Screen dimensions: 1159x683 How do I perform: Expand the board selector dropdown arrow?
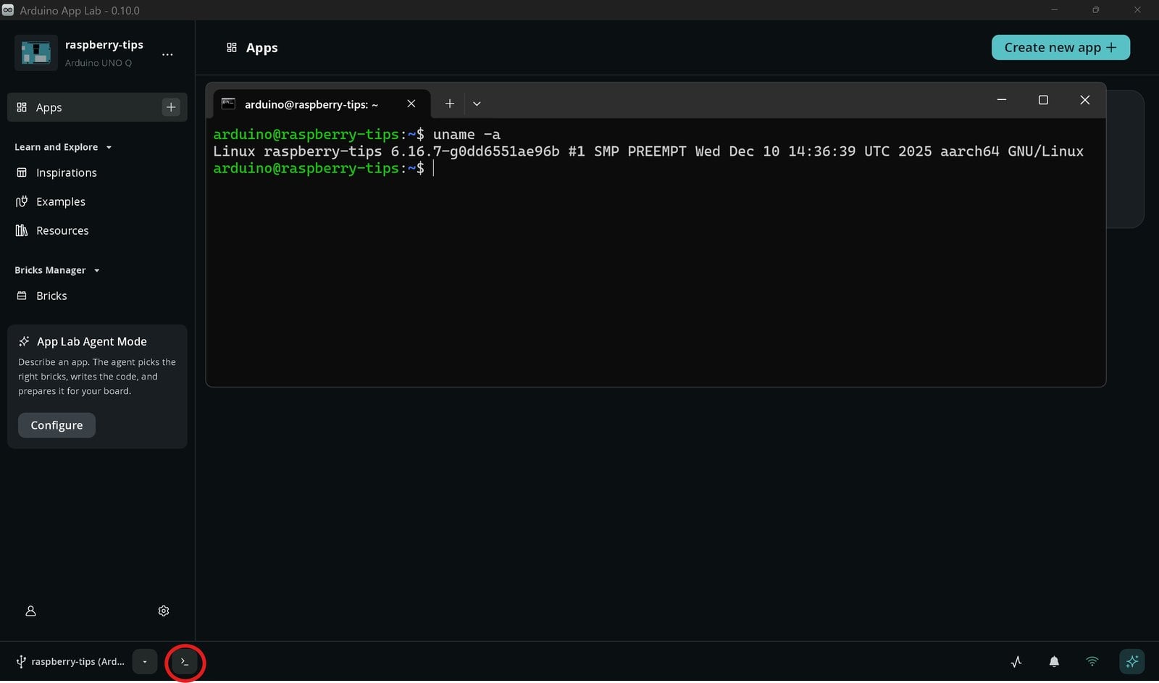coord(145,661)
